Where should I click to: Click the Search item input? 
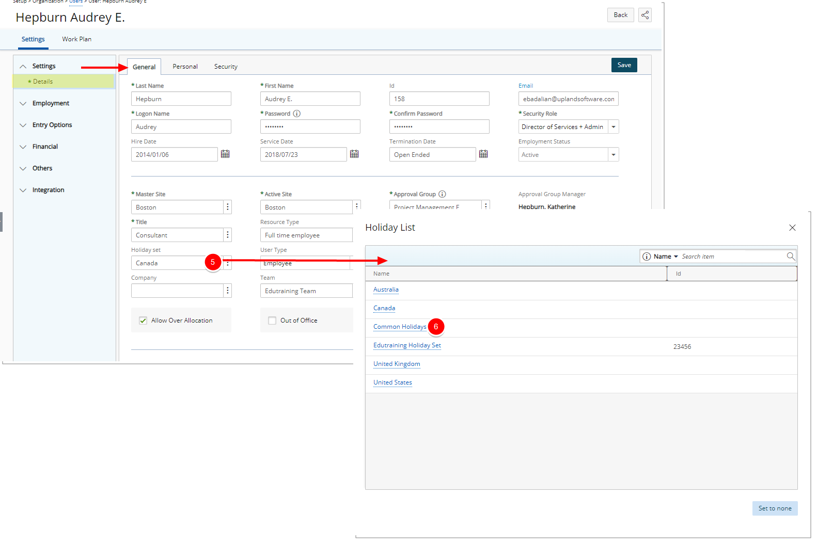[x=732, y=257]
